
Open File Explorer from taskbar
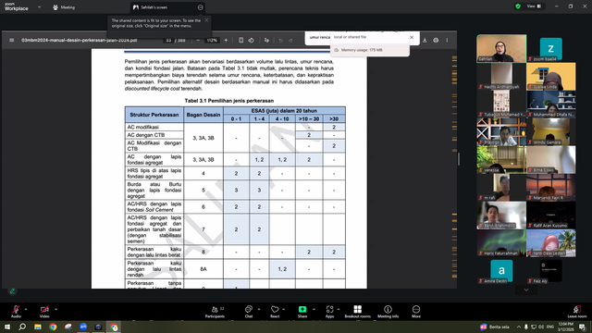tap(38, 327)
